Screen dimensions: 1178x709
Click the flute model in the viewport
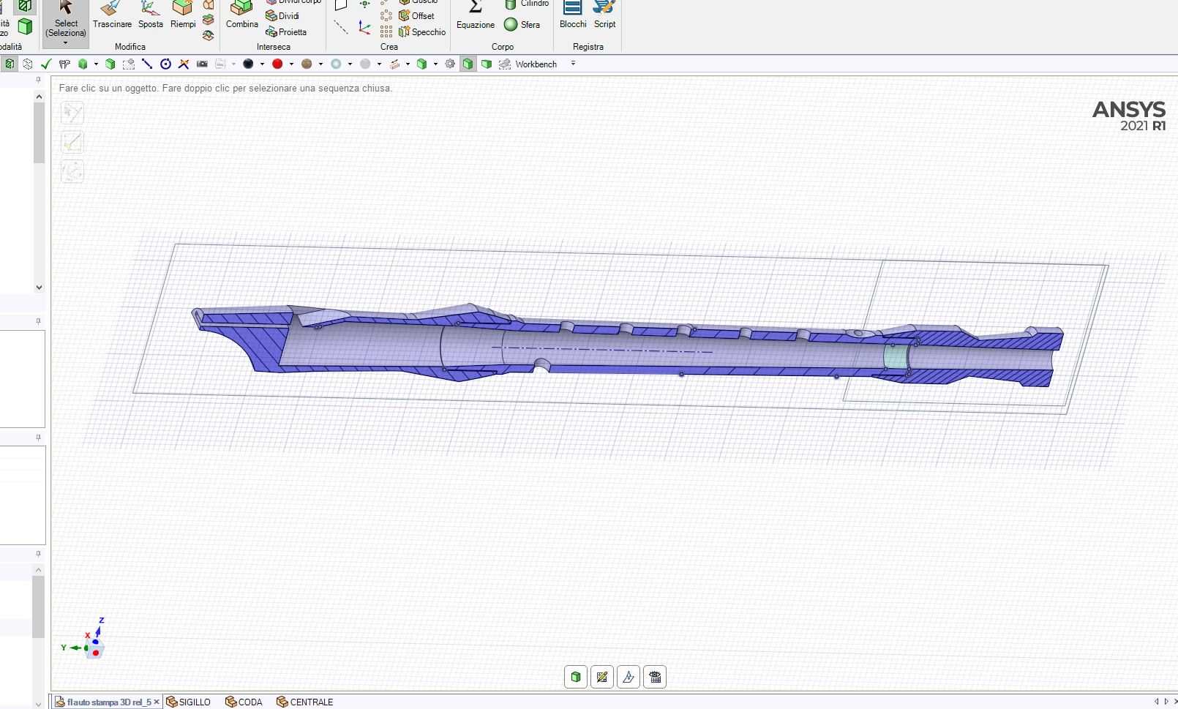626,347
